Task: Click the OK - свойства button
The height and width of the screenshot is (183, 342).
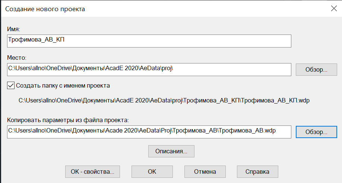Action: point(92,172)
